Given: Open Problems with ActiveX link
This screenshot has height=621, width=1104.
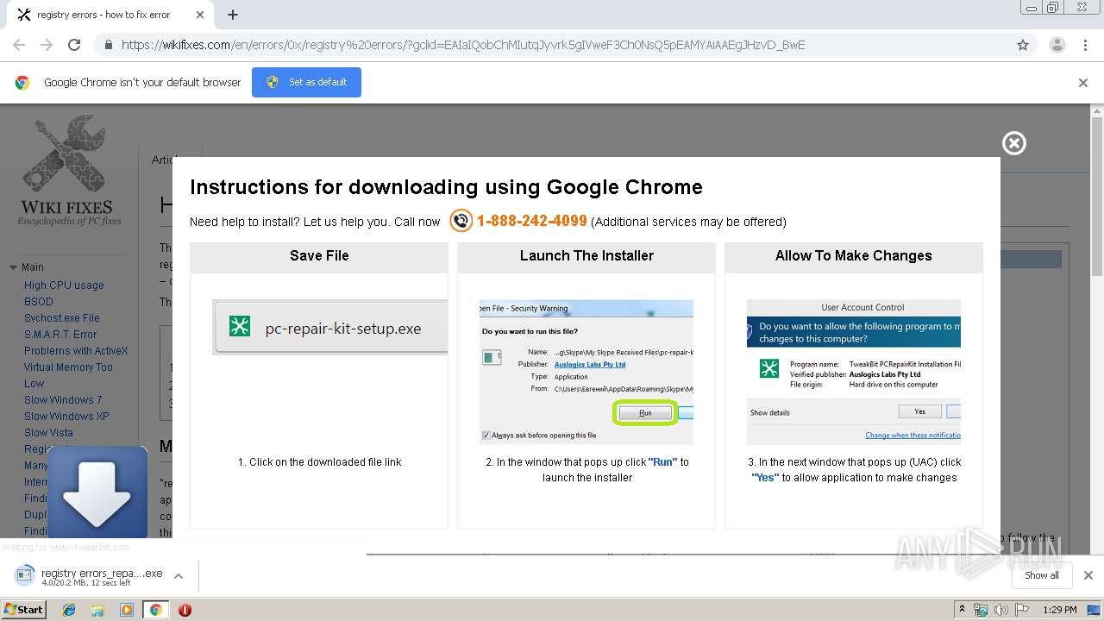Looking at the screenshot, I should tap(76, 351).
